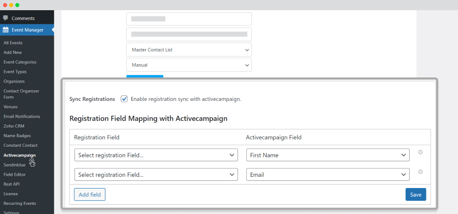Viewport: 458px width, 214px height.
Task: Remove the Email mapping row
Action: (420, 172)
